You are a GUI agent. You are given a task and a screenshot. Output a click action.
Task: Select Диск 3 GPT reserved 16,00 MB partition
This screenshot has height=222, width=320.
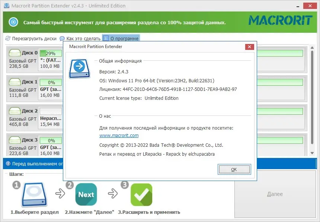click(x=51, y=146)
